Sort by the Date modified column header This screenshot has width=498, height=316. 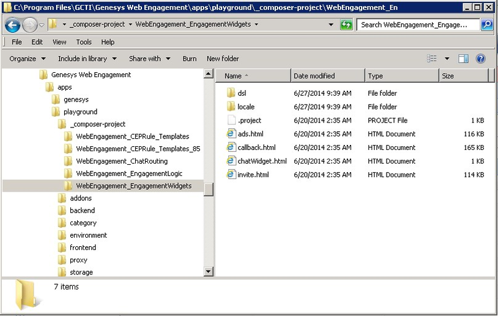328,76
